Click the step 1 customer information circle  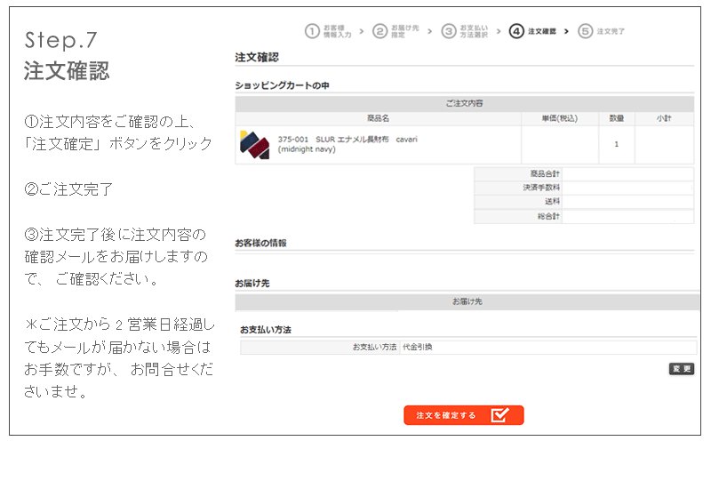click(312, 31)
